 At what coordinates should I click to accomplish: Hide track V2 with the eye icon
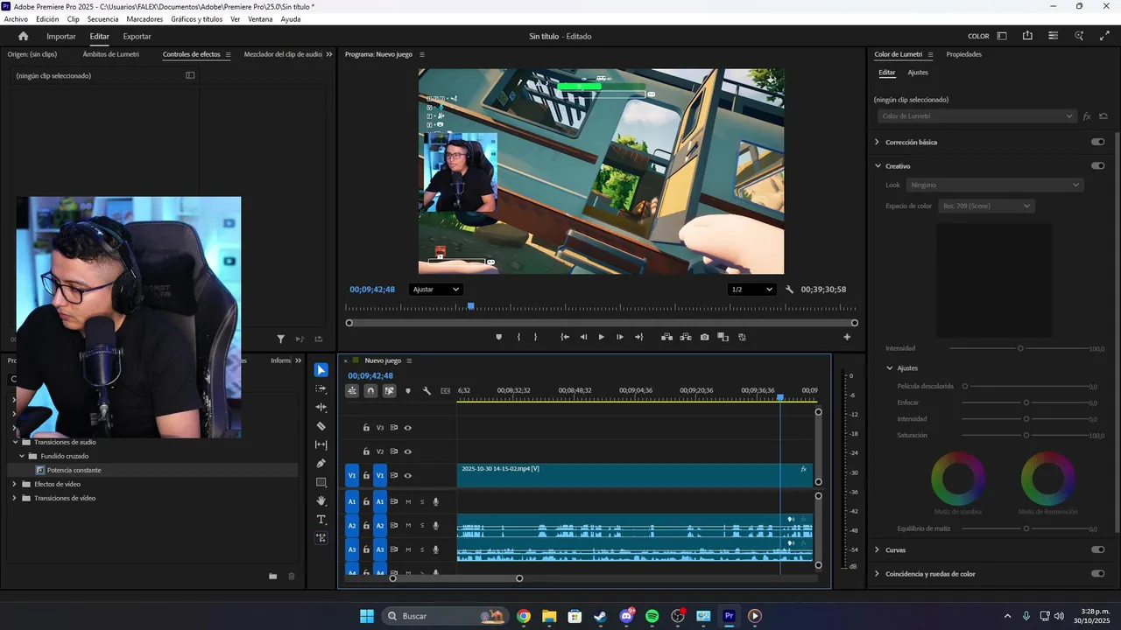tap(408, 451)
